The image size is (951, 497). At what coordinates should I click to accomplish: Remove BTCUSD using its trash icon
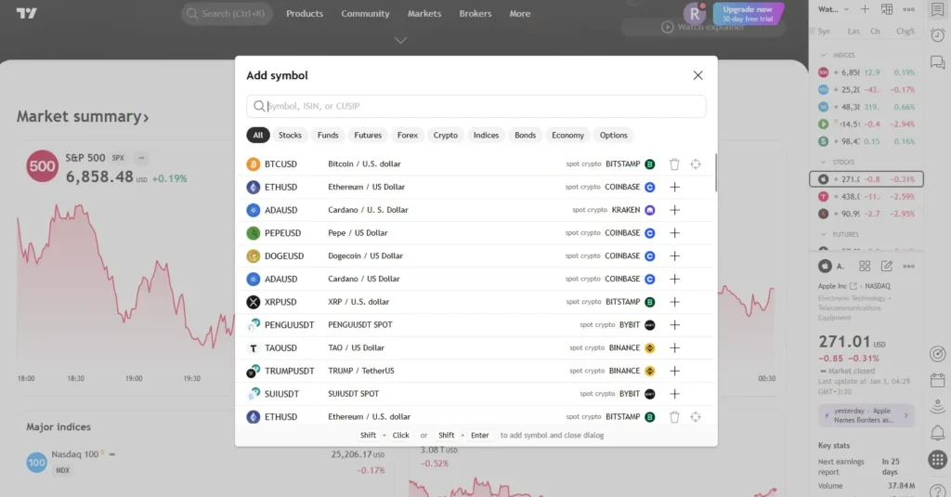pos(674,164)
